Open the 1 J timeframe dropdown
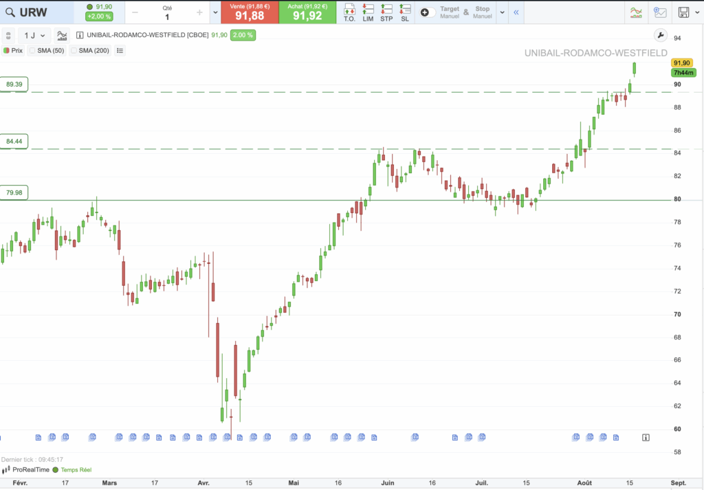 pyautogui.click(x=33, y=34)
